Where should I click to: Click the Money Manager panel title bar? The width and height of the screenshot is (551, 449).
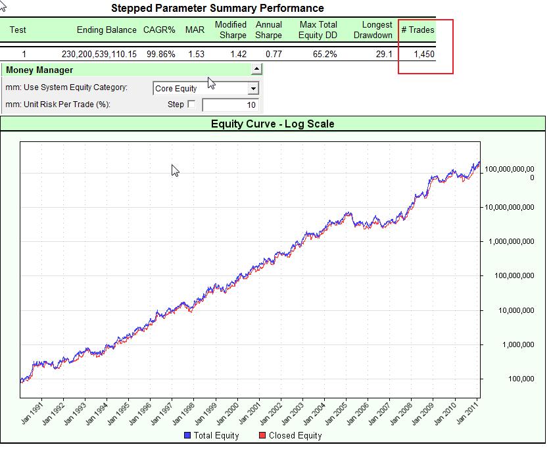tap(39, 70)
